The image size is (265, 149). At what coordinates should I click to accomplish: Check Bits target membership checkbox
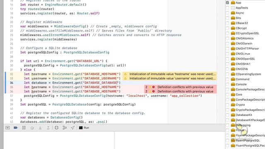pos(227,18)
